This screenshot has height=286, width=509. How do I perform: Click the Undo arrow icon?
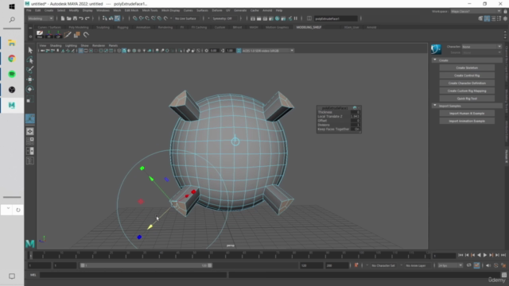(x=81, y=18)
